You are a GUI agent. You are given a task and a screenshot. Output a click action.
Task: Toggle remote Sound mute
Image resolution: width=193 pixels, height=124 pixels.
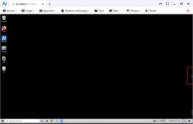151,11
